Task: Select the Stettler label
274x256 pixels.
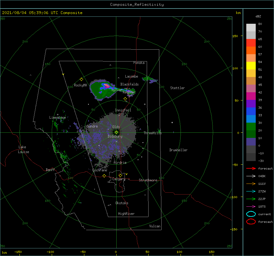Action: [177, 88]
